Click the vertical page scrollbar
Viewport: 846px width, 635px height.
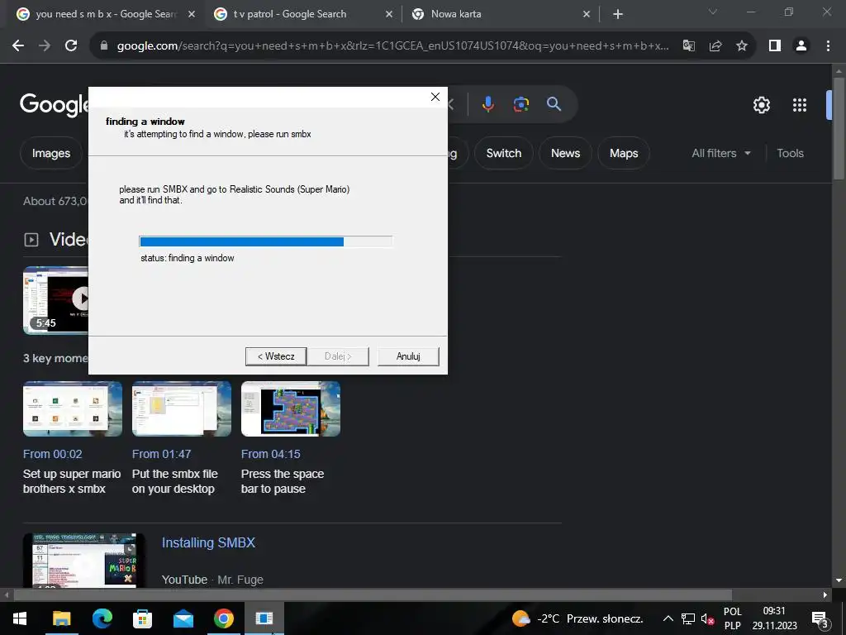coord(839,128)
